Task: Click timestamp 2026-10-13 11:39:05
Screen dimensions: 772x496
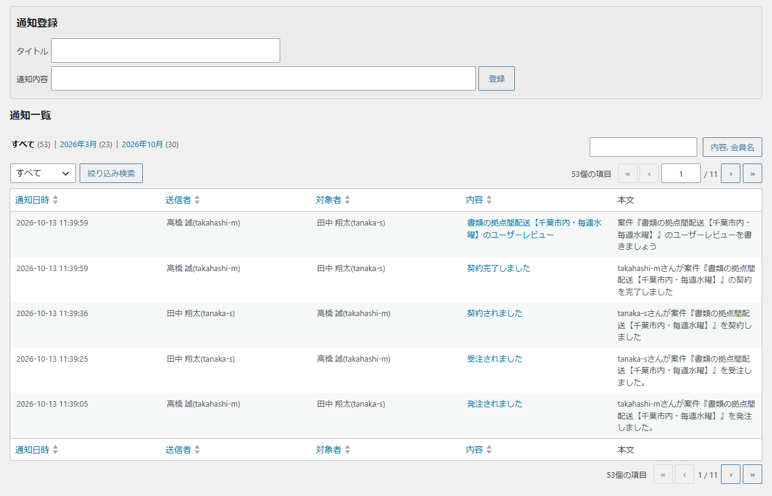Action: pos(52,404)
